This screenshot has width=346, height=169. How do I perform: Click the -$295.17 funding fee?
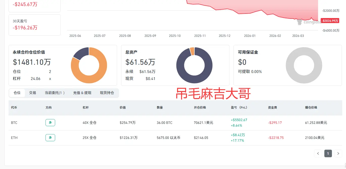pyautogui.click(x=275, y=123)
